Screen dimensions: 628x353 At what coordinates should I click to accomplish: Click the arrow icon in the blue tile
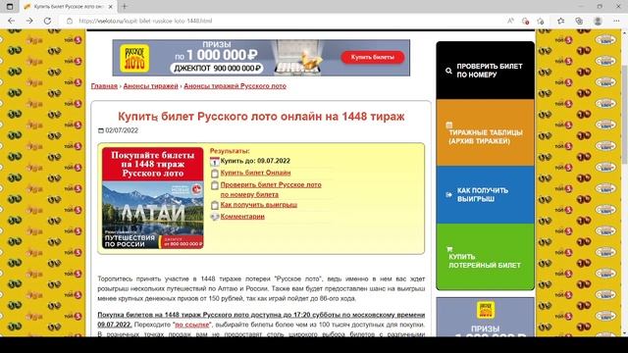pos(448,194)
